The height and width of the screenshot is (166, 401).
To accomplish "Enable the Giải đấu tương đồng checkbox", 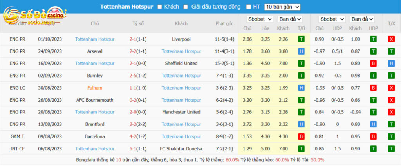I will point(186,7).
